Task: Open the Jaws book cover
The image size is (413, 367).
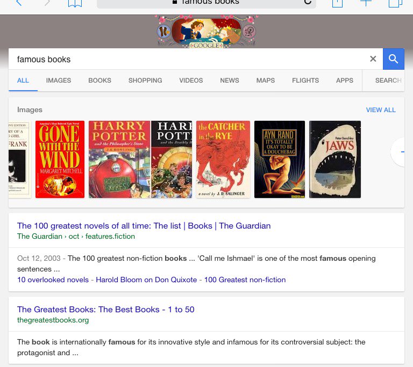Action: coord(335,159)
